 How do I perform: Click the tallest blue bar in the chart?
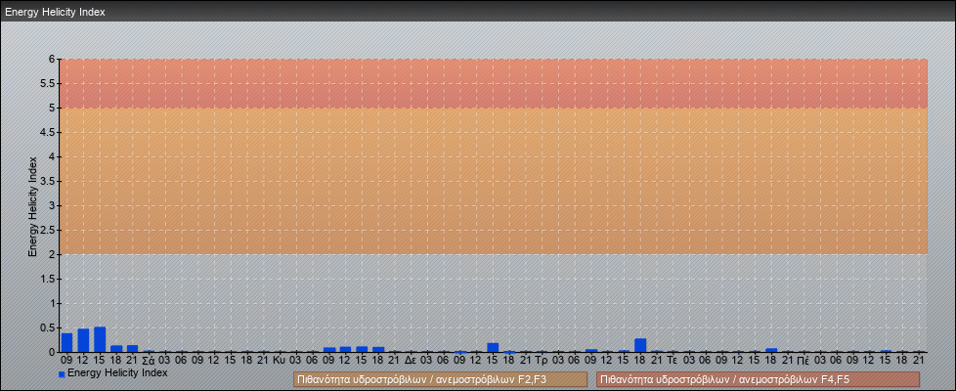[100, 340]
